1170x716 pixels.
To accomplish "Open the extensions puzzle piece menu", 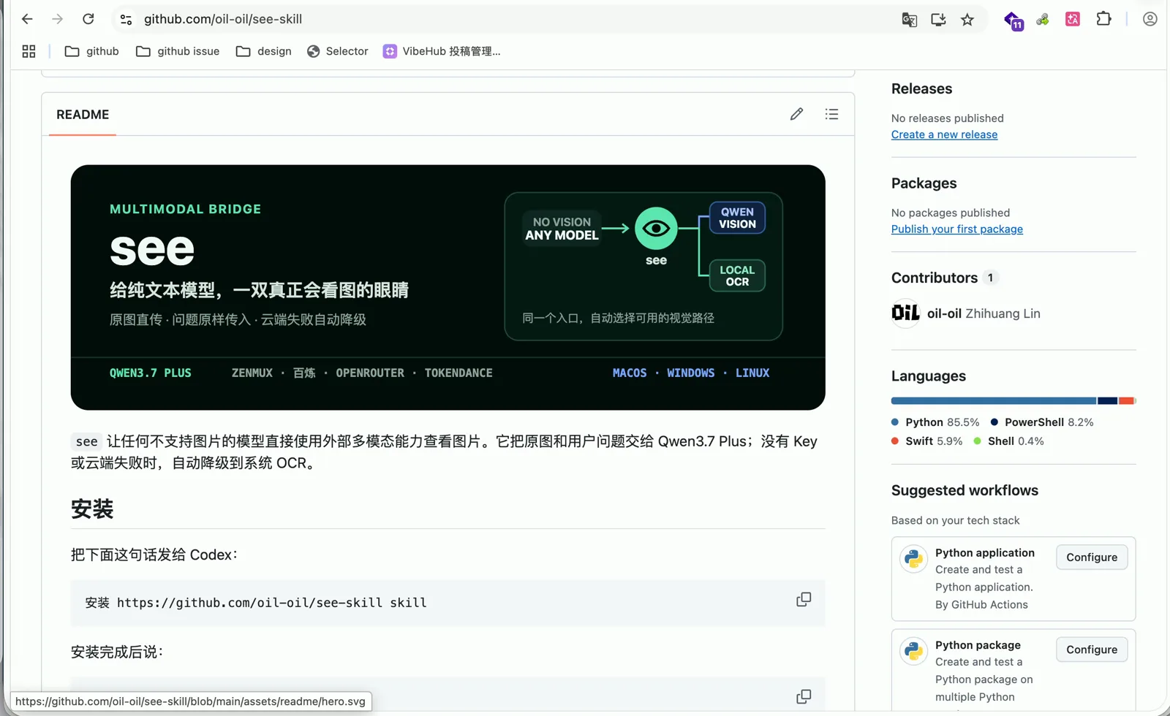I will [1103, 19].
